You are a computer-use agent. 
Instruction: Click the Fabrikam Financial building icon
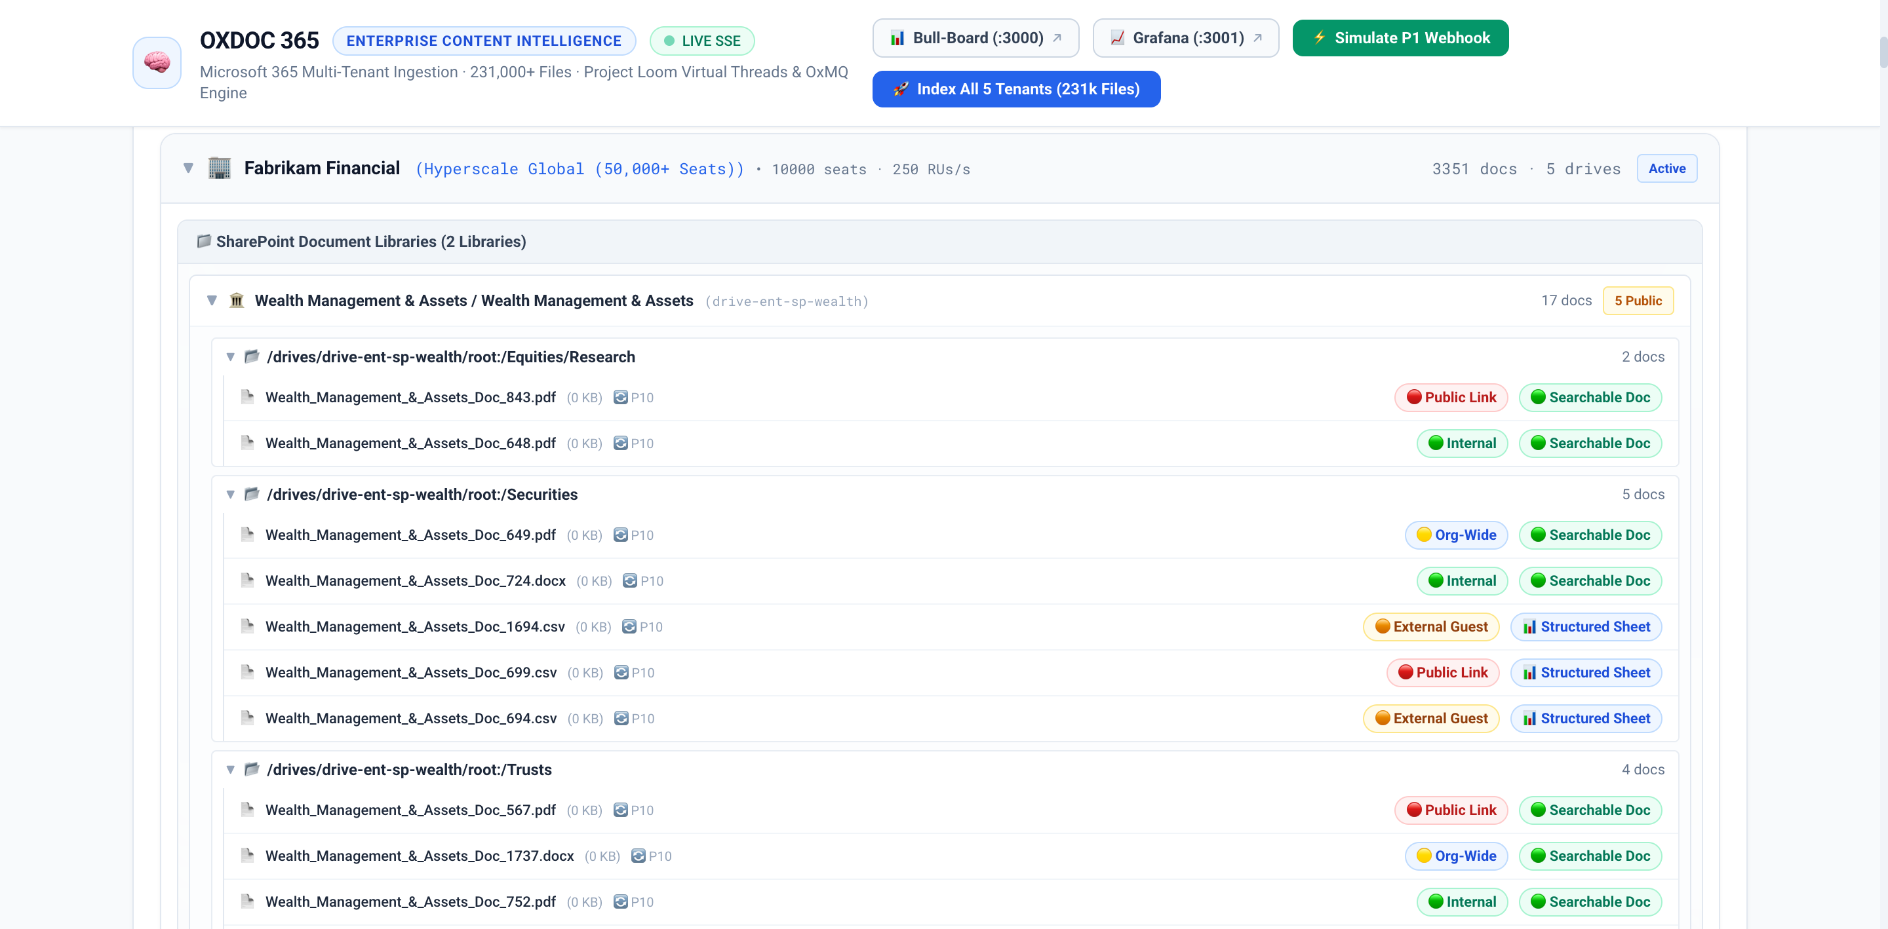(x=219, y=168)
